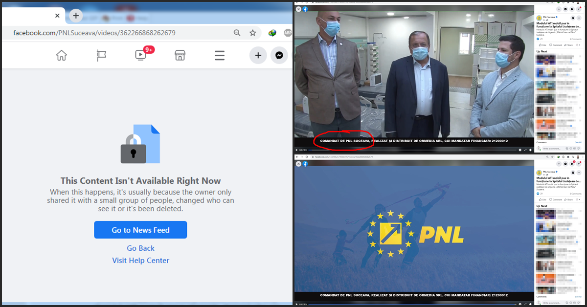
Task: Open video settings gear in bottom-right window
Action: [x=520, y=304]
